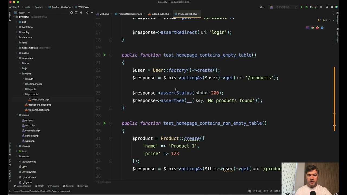The image size is (347, 195).
Task: Open Services tool window
Action: [x=83, y=186]
